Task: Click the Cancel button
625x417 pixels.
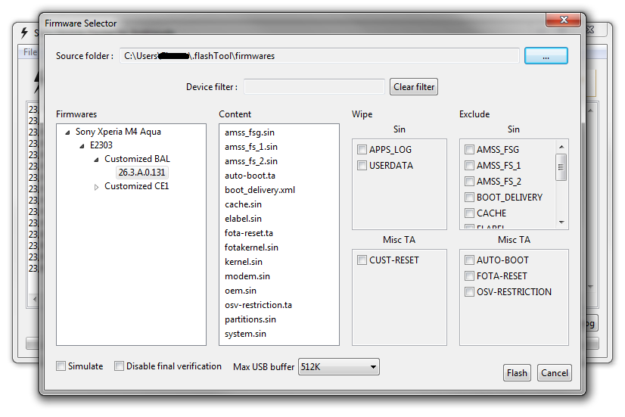Action: click(x=554, y=373)
